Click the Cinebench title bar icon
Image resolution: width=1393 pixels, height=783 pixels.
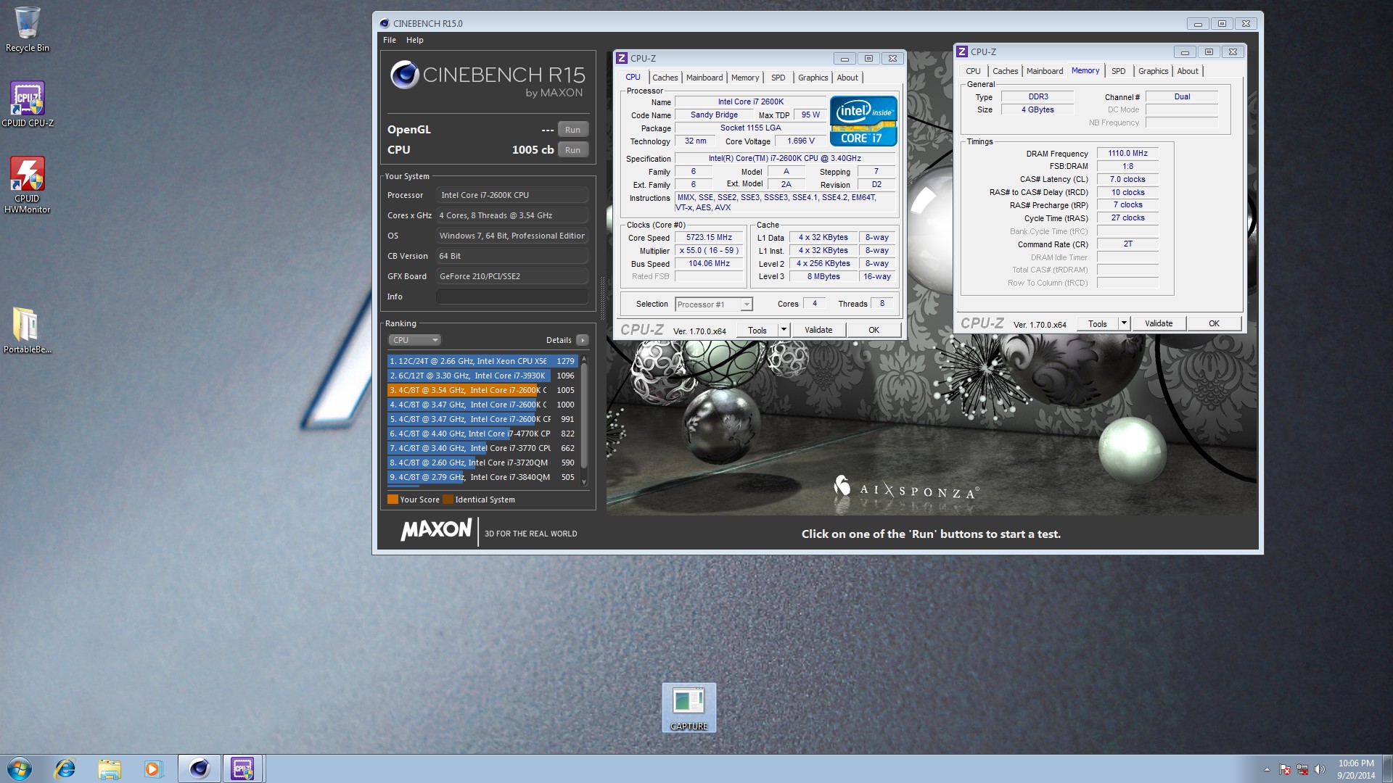(x=385, y=23)
